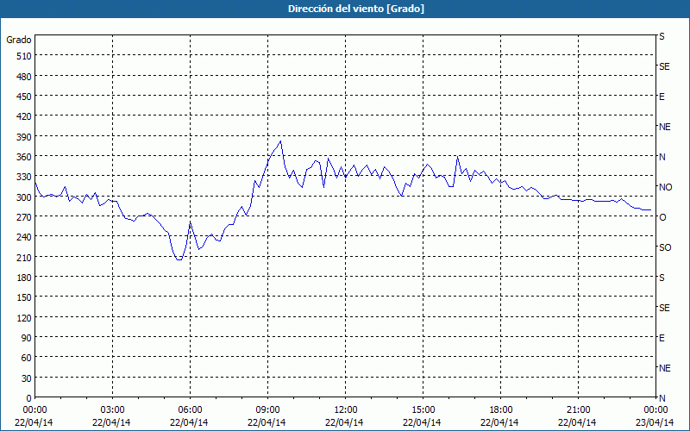690x431 pixels.
Task: Select the 240 value on the Grado axis
Action: point(24,237)
